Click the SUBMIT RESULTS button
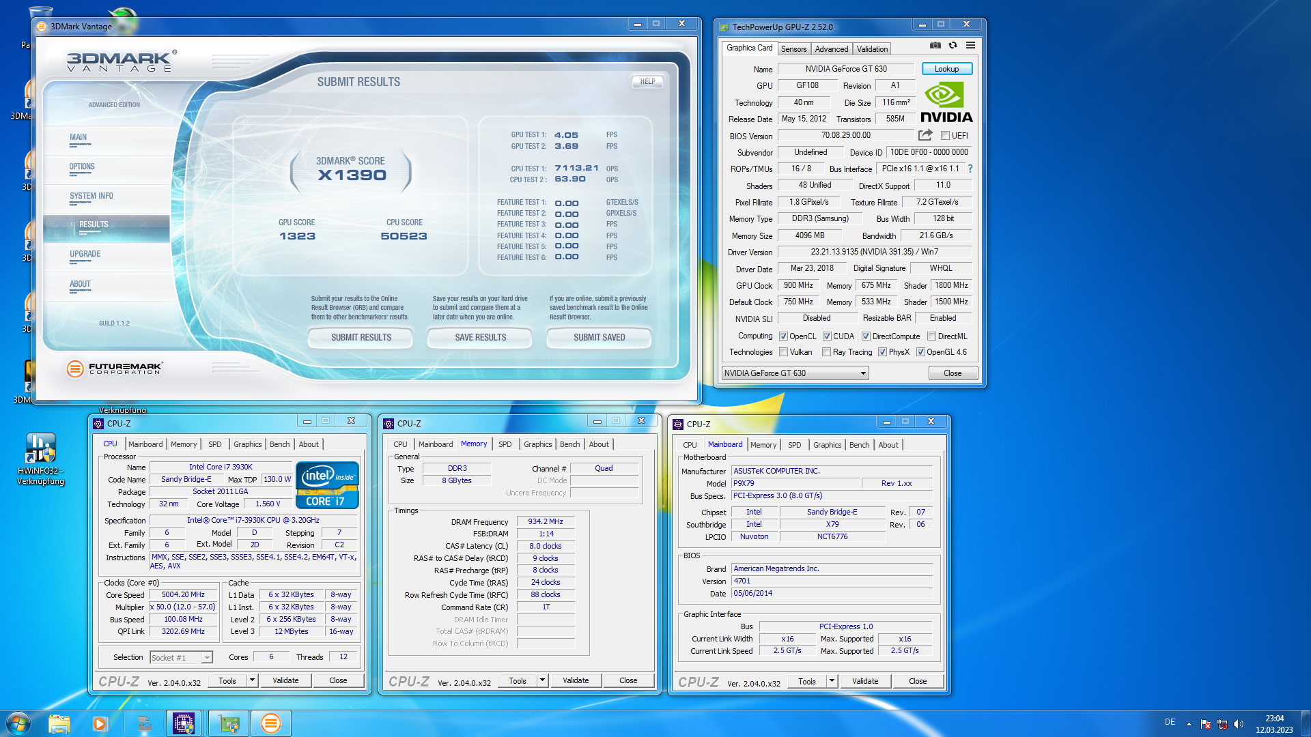Image resolution: width=1311 pixels, height=737 pixels. click(x=361, y=338)
